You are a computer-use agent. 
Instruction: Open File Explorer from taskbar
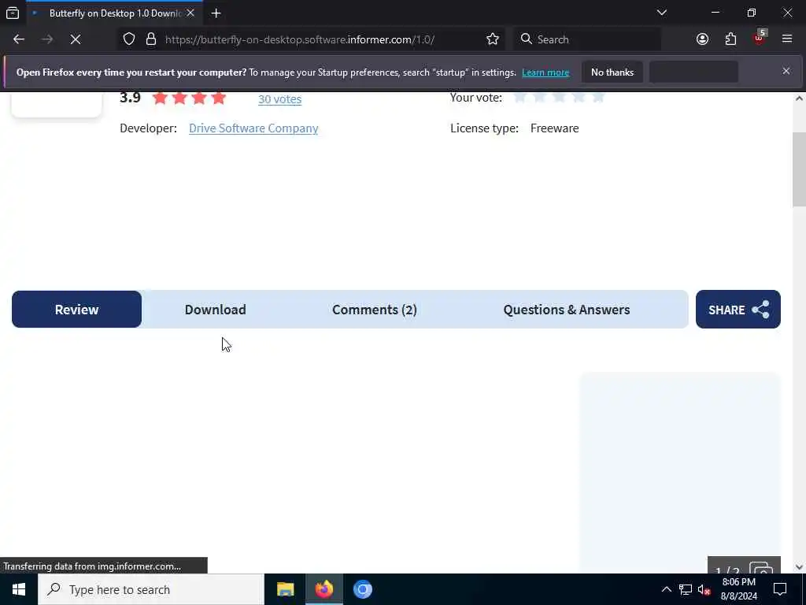(x=285, y=589)
